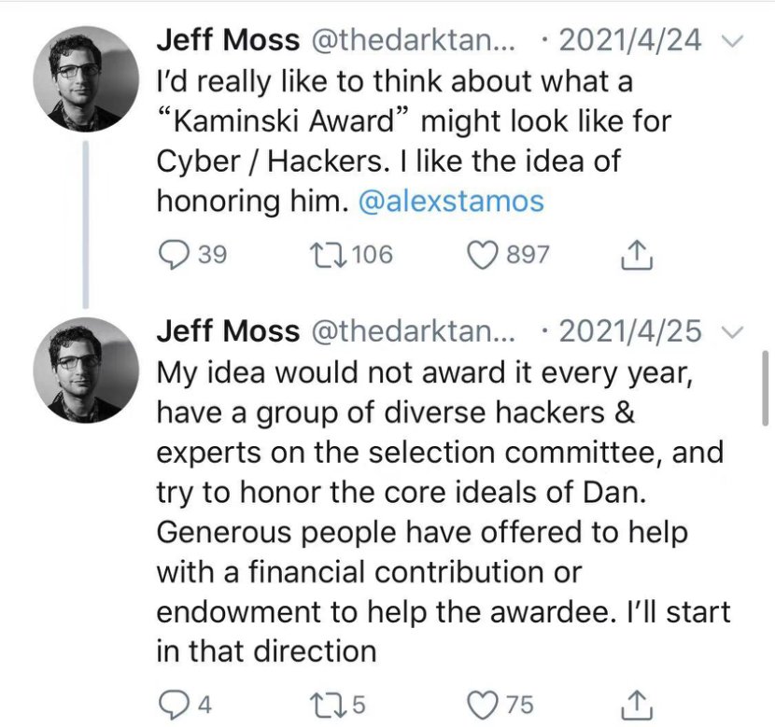Viewport: 775px width, 727px height.
Task: Open Jeff Moss profile from second tweet
Action: (228, 330)
